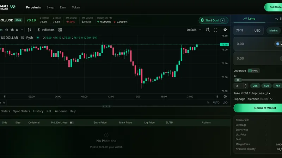Toggle PnL Excl. fees switch
This screenshot has width=282, height=158.
tap(72, 123)
